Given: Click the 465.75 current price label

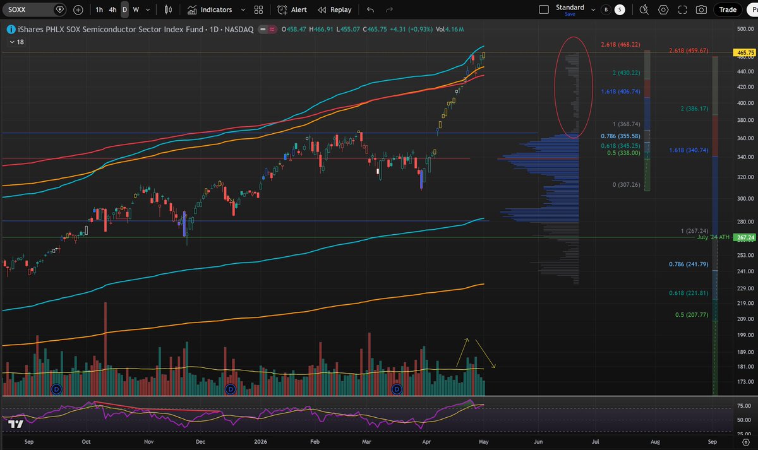Looking at the screenshot, I should [x=745, y=54].
